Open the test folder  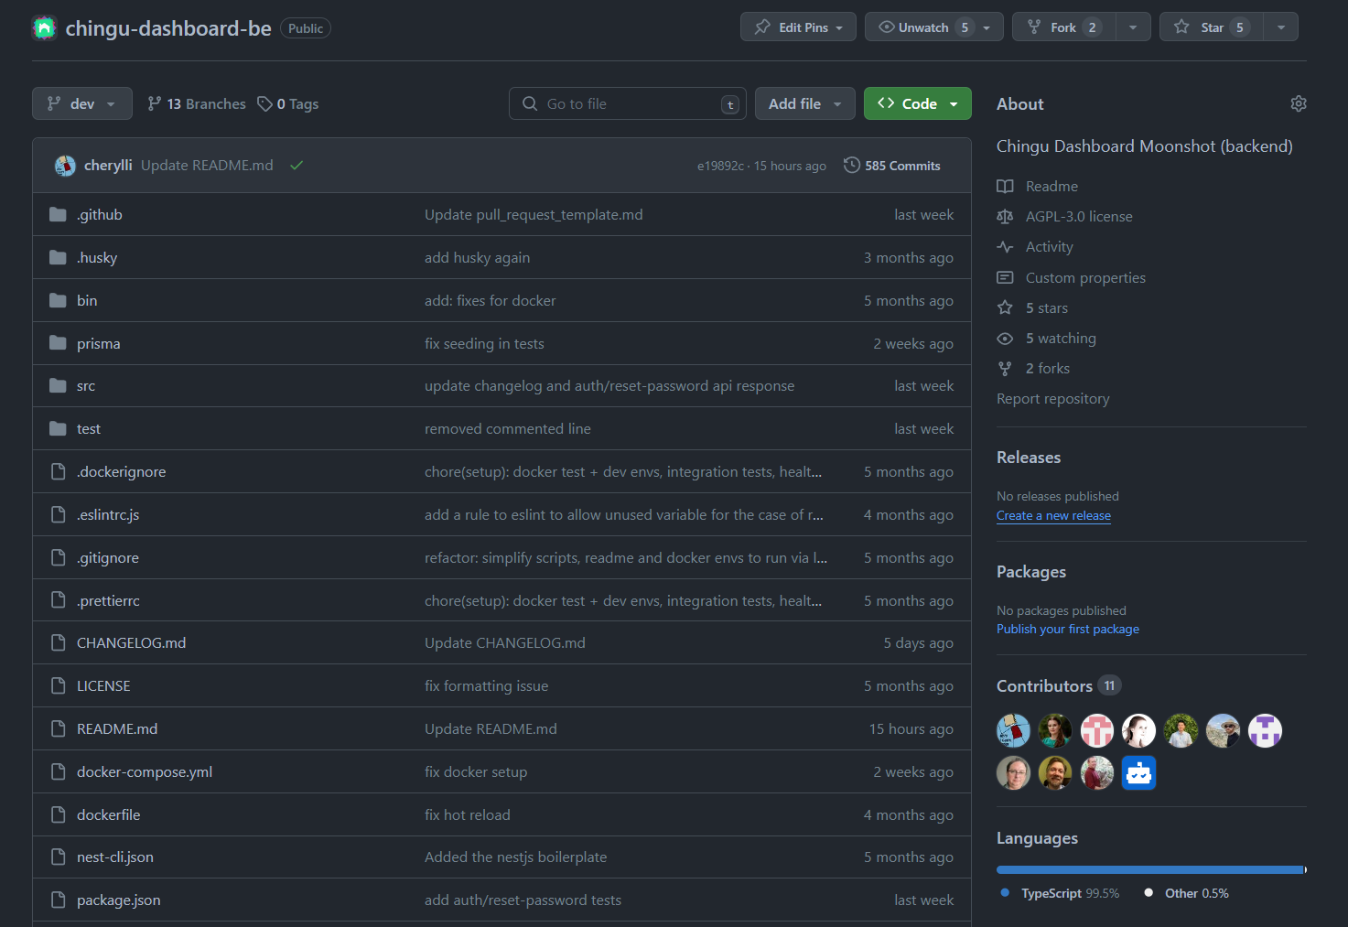[89, 428]
